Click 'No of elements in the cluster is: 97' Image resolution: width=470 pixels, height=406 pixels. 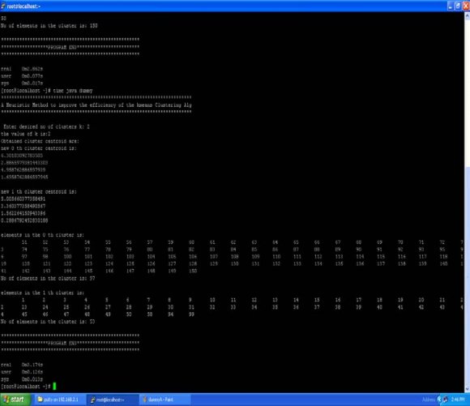[x=48, y=278]
